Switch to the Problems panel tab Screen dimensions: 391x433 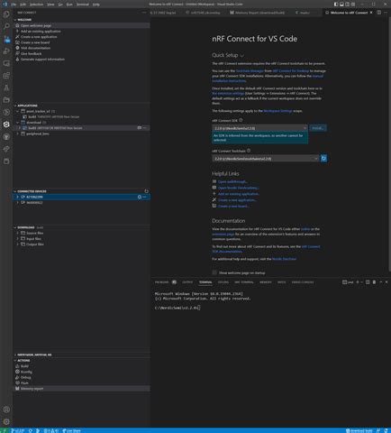point(162,282)
